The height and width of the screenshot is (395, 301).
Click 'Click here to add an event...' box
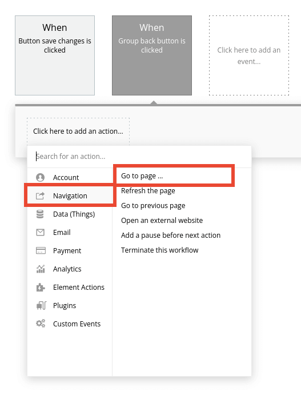click(x=249, y=55)
